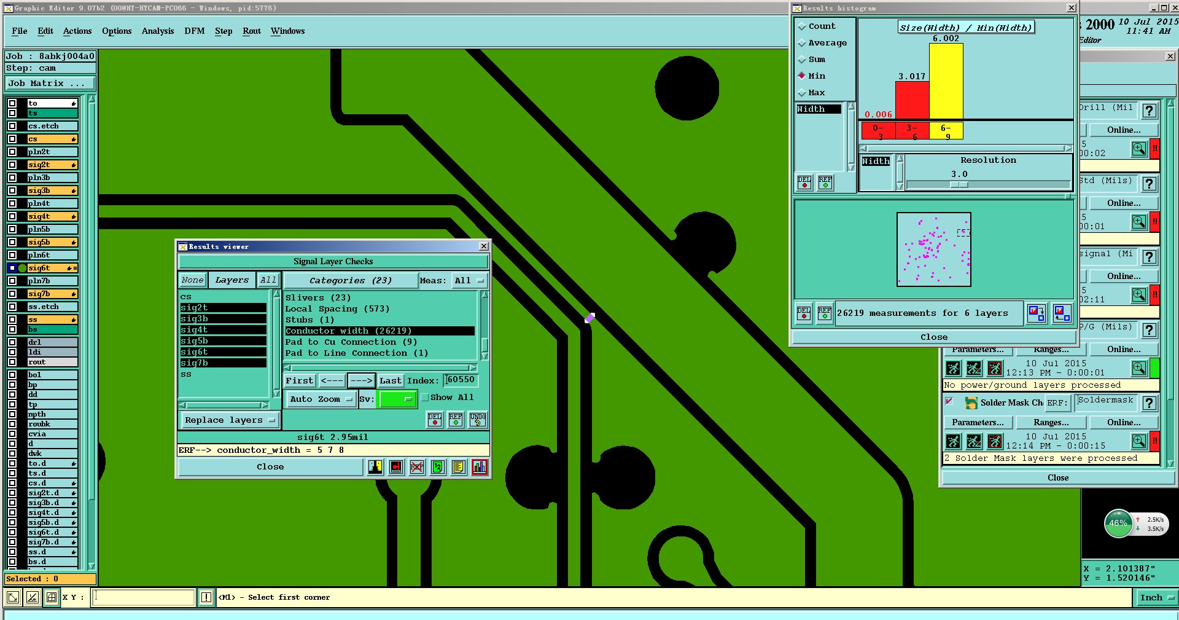The width and height of the screenshot is (1179, 620).
Task: Open the Replace layers dropdown
Action: point(230,420)
